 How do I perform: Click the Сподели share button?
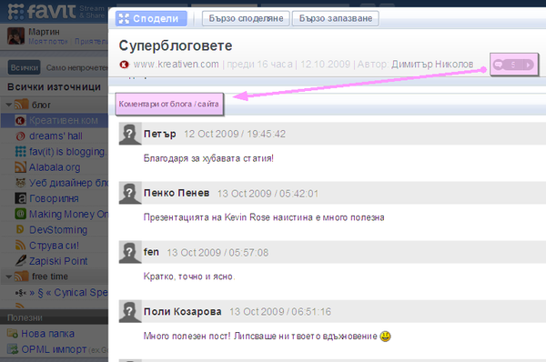[151, 18]
